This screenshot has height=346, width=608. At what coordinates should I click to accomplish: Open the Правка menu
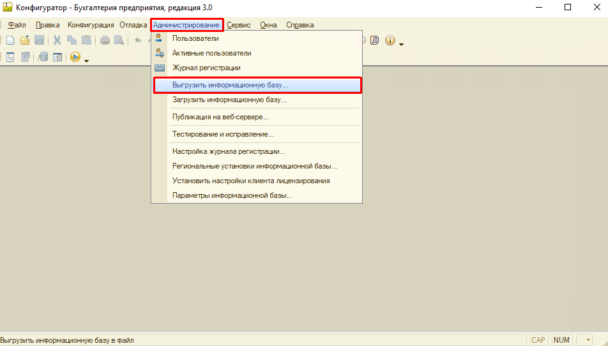tap(48, 25)
